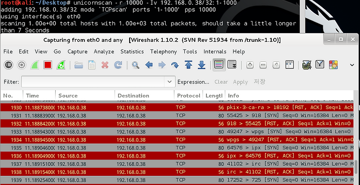The width and height of the screenshot is (360, 185).
Task: Open the Go menu
Action: click(x=57, y=52)
